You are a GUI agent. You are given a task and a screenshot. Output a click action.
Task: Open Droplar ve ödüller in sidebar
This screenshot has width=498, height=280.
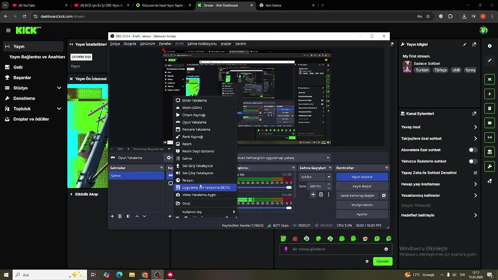click(31, 119)
